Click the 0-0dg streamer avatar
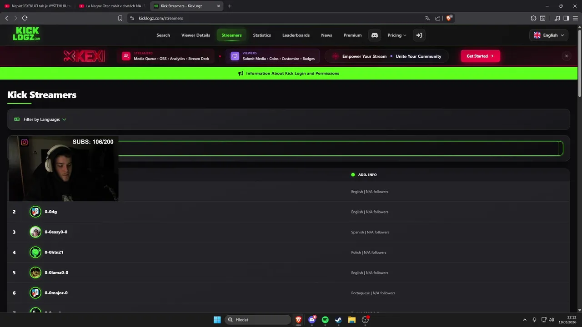This screenshot has width=582, height=327. [35, 212]
